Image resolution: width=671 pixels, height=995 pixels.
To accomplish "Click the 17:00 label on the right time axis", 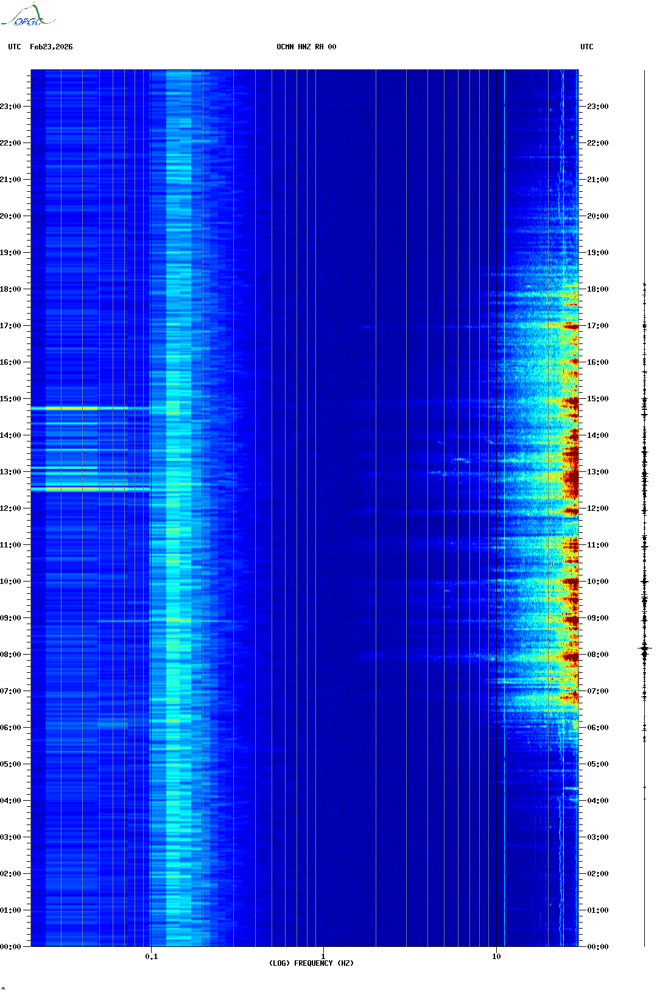I will [x=597, y=326].
